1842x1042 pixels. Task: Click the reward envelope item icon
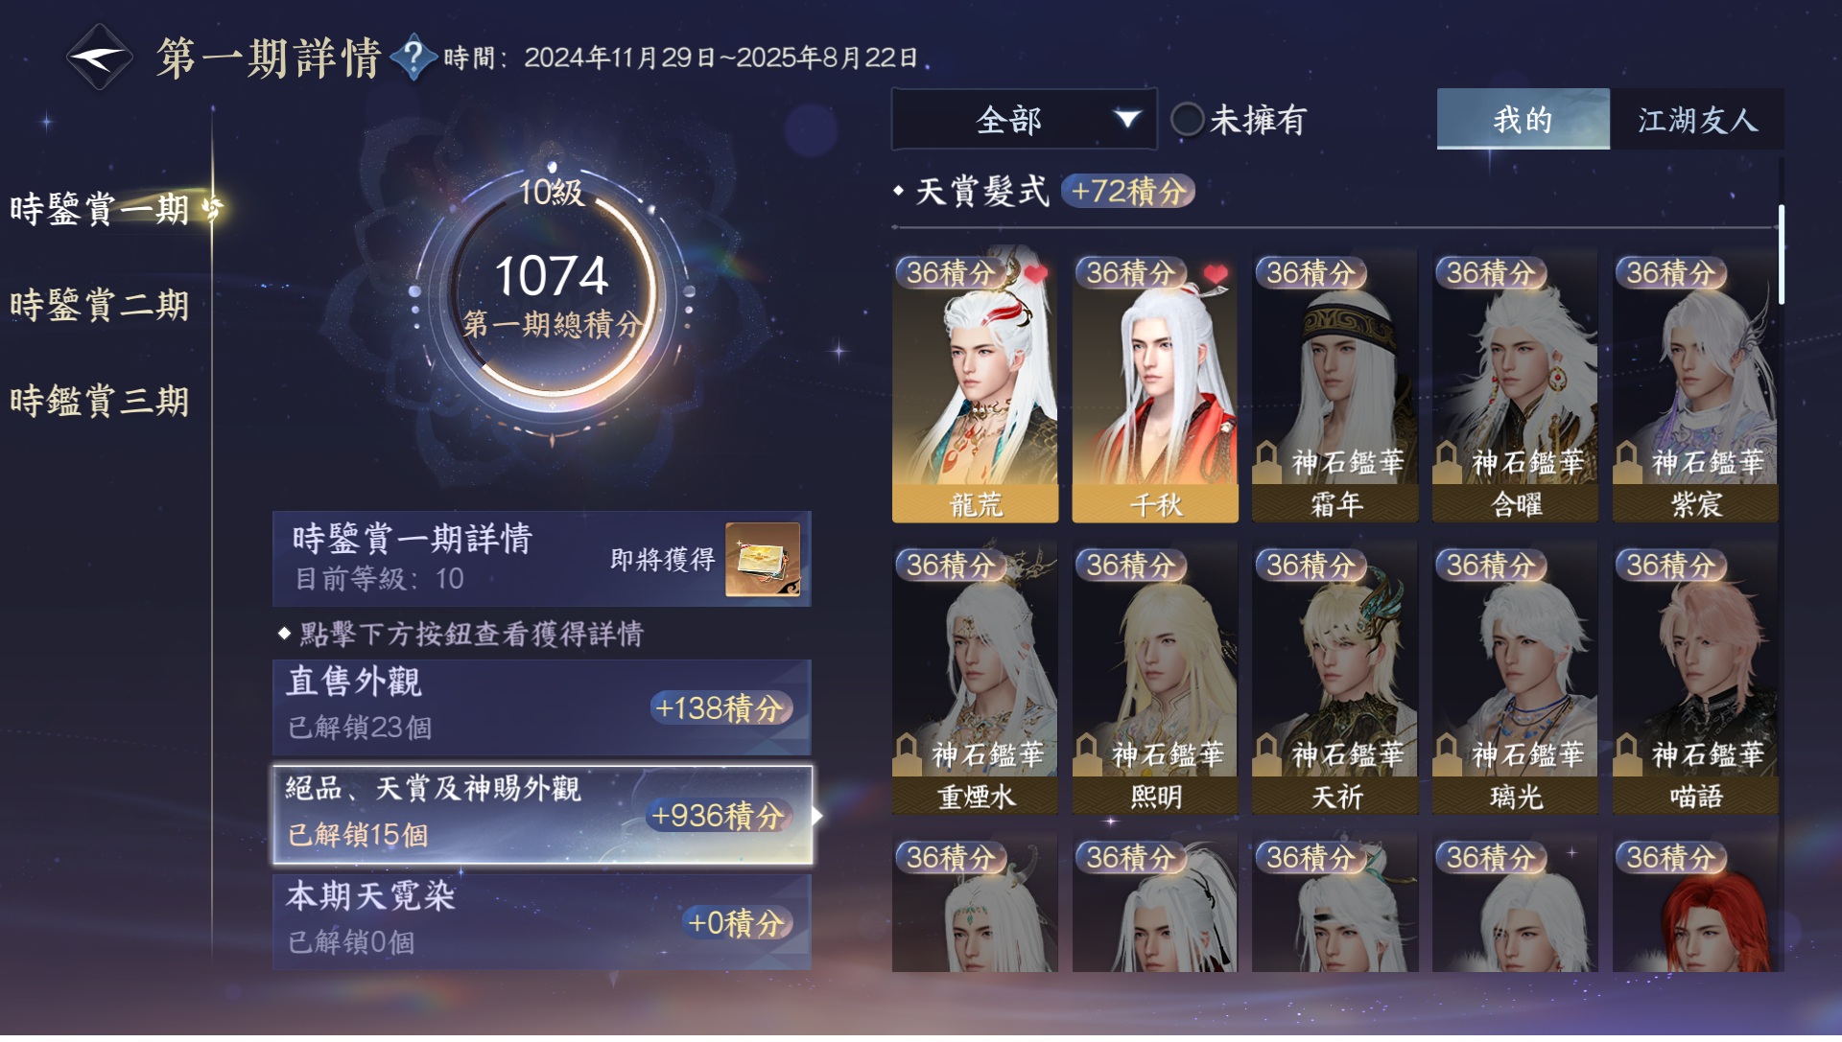click(x=763, y=559)
